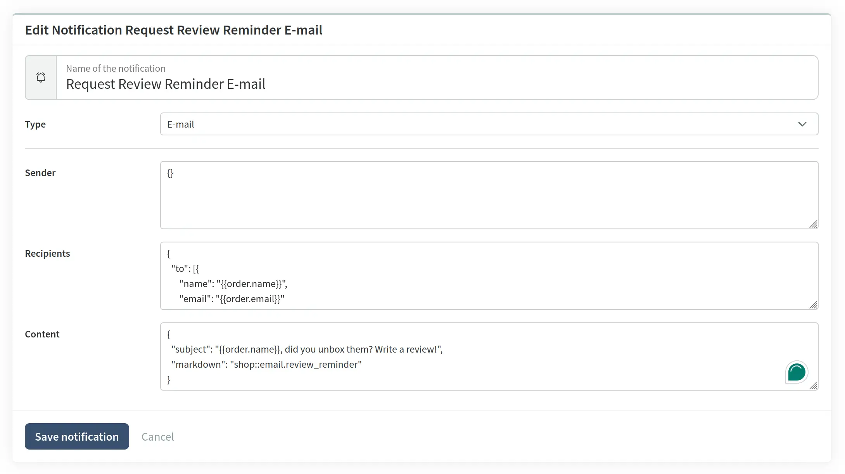
Task: Select the E-mail value in Type field
Action: tap(180, 124)
